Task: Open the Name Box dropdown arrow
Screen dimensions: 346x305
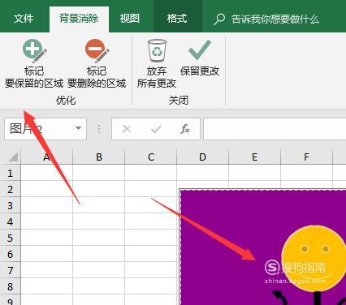Action: coord(78,128)
